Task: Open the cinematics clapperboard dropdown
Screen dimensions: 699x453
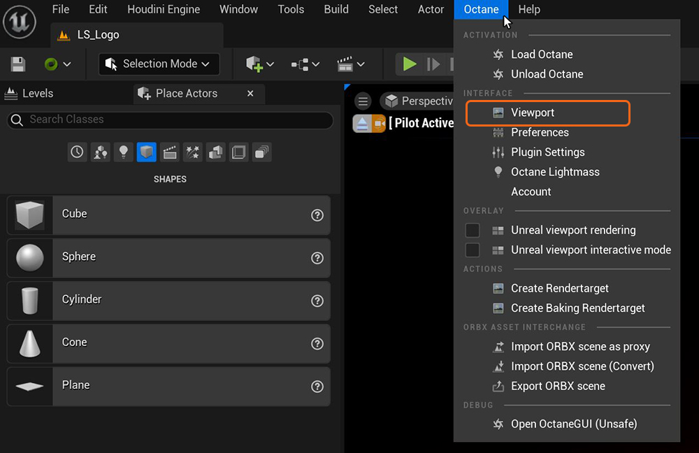Action: tap(351, 64)
